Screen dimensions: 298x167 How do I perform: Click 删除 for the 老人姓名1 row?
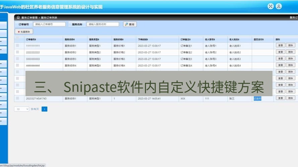pos(291,45)
